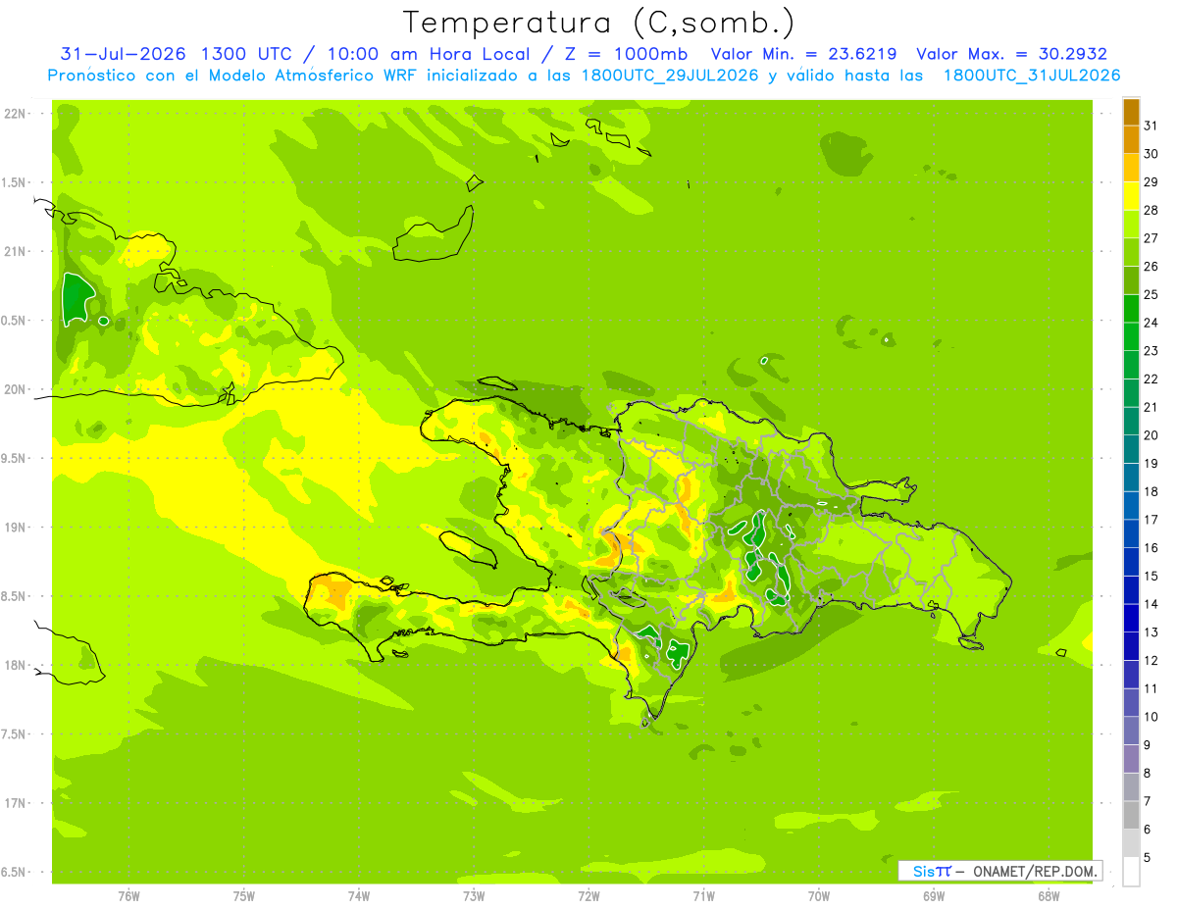Viewport: 1177px width, 909px height.
Task: Click the legend value '20'
Action: (x=1151, y=435)
